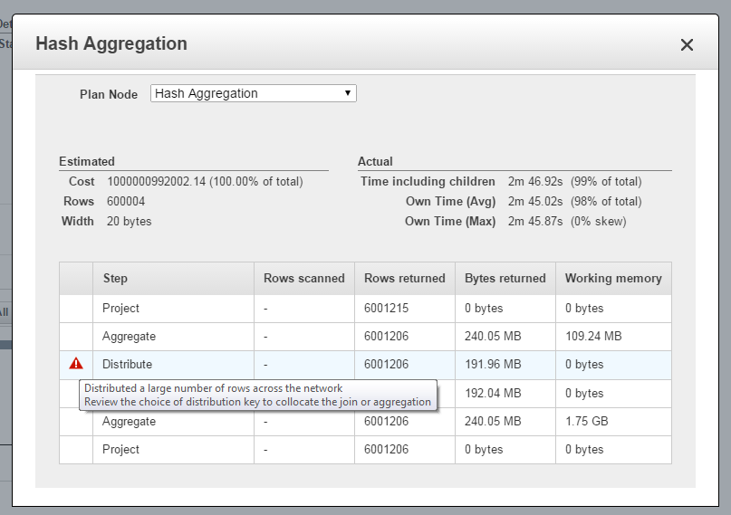The width and height of the screenshot is (731, 515).
Task: Click the 191.96 MB bytes returned cell
Action: coord(493,364)
